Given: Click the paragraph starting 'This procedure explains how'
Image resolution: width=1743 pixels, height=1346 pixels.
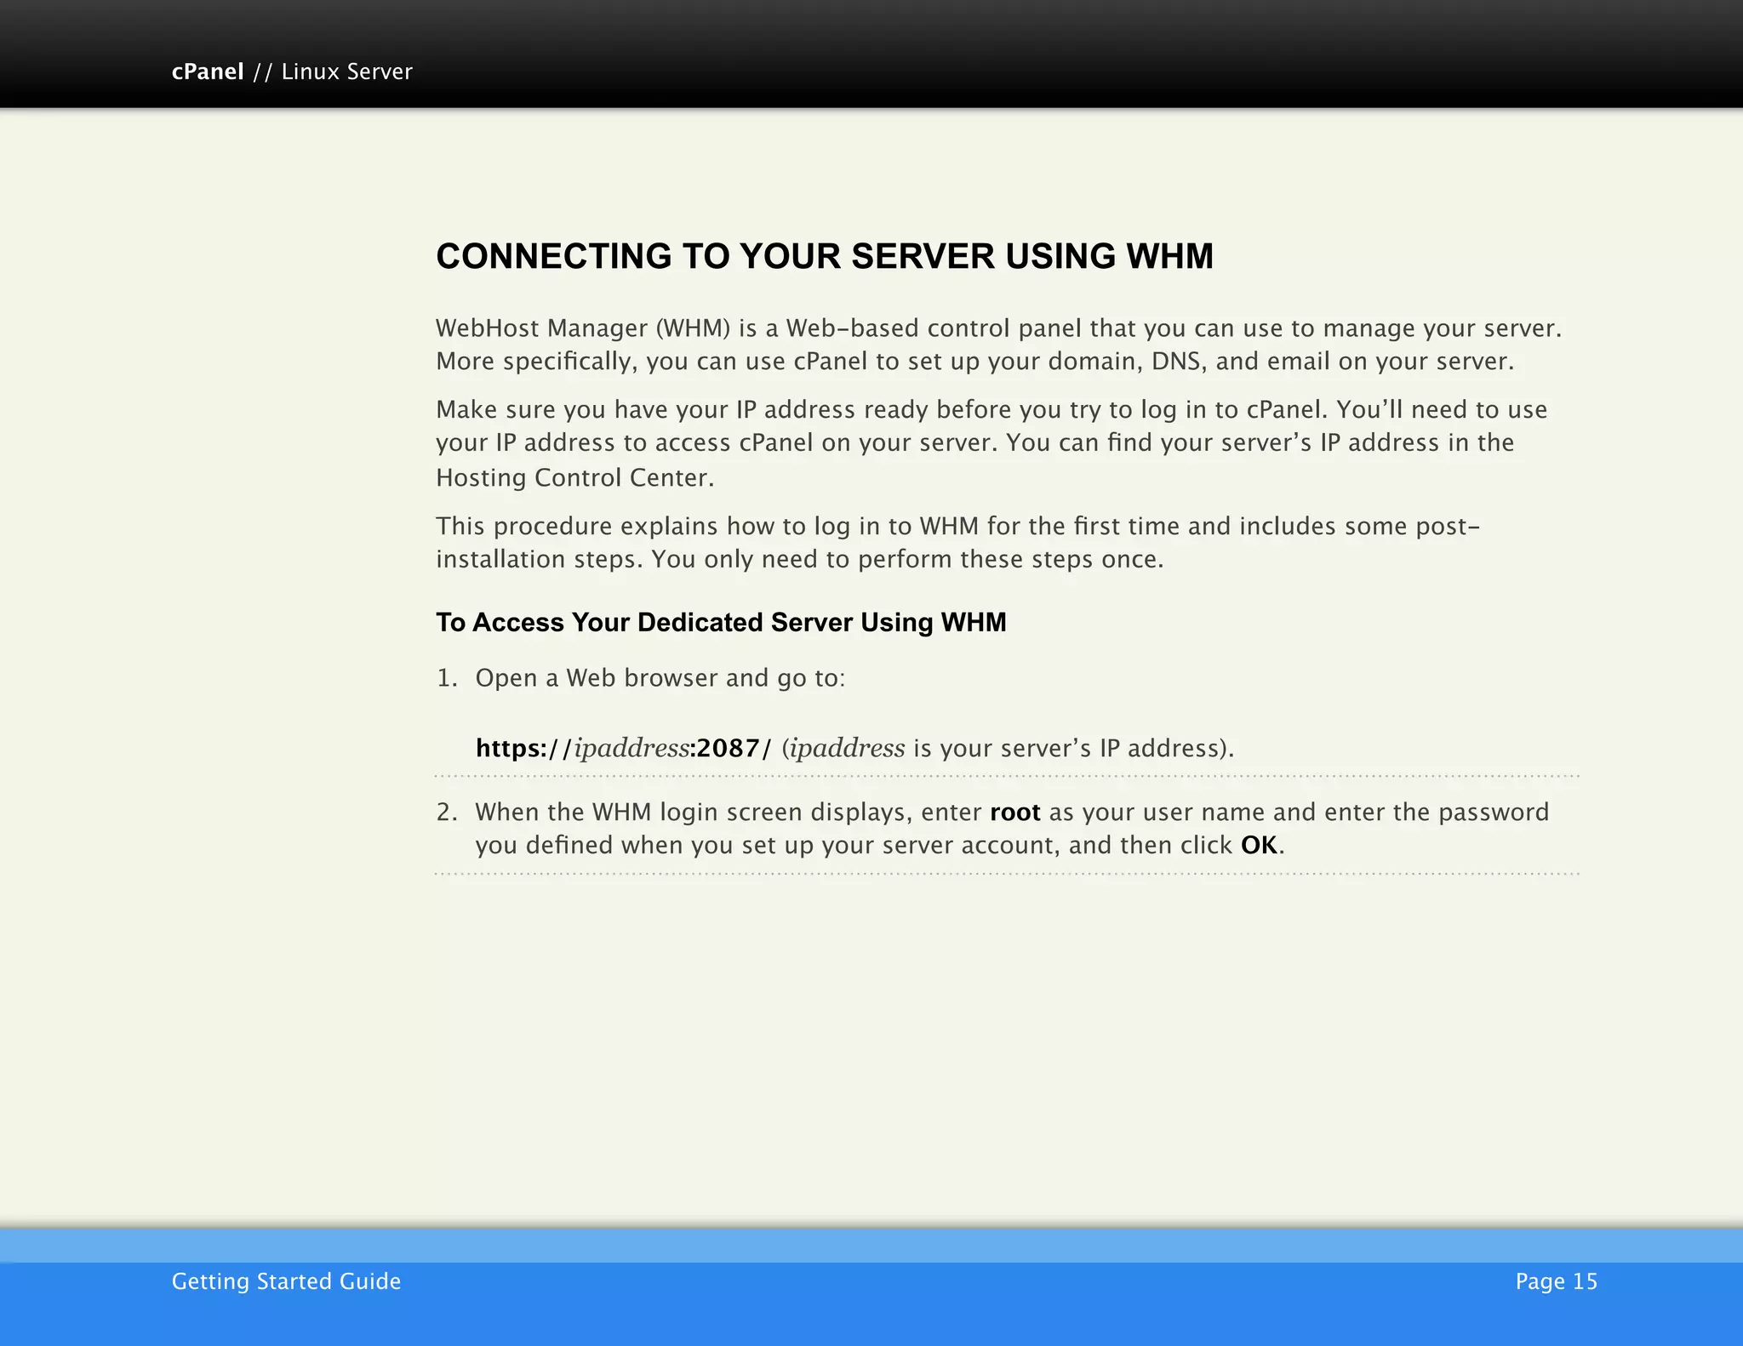Looking at the screenshot, I should pyautogui.click(x=958, y=542).
